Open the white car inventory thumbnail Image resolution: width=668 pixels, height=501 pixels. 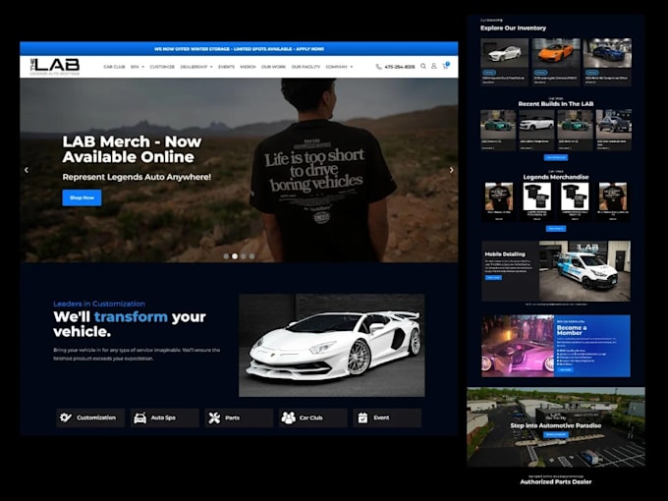(x=504, y=53)
